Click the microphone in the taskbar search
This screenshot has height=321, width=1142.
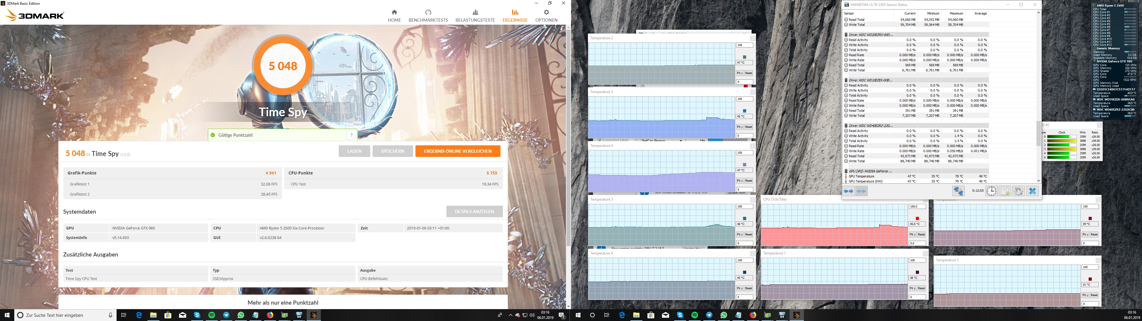point(110,315)
